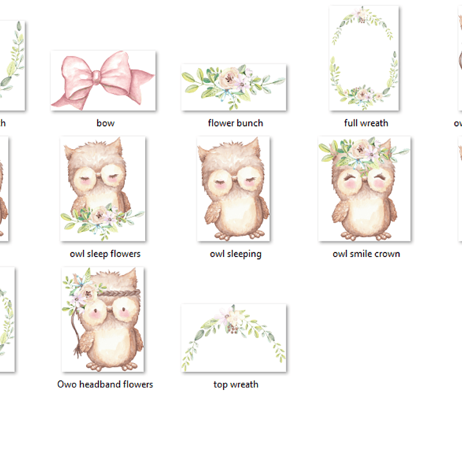Image resolution: width=462 pixels, height=462 pixels.
Task: Click the "flower bunch" file name
Action: tap(235, 123)
